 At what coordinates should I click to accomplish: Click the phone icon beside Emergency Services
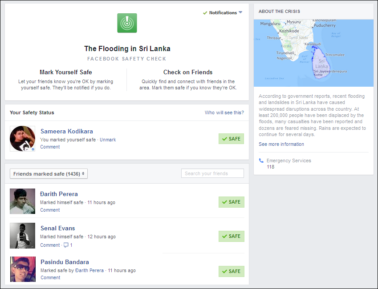[x=261, y=161]
